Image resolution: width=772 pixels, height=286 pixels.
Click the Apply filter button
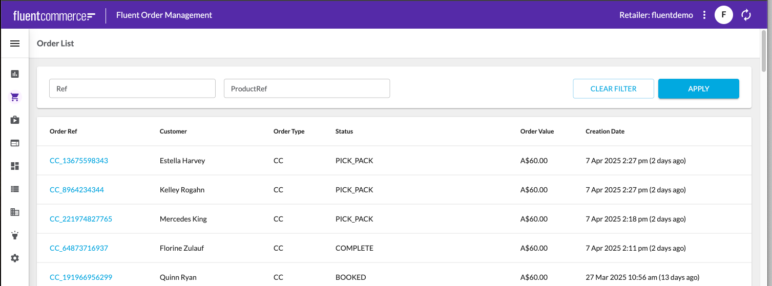click(x=698, y=89)
